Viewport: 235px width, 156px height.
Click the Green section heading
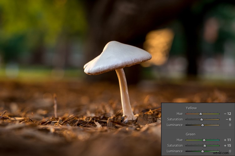(191, 134)
